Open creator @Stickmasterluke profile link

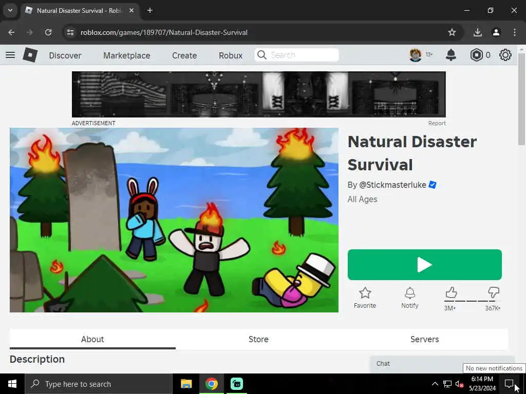click(x=392, y=185)
